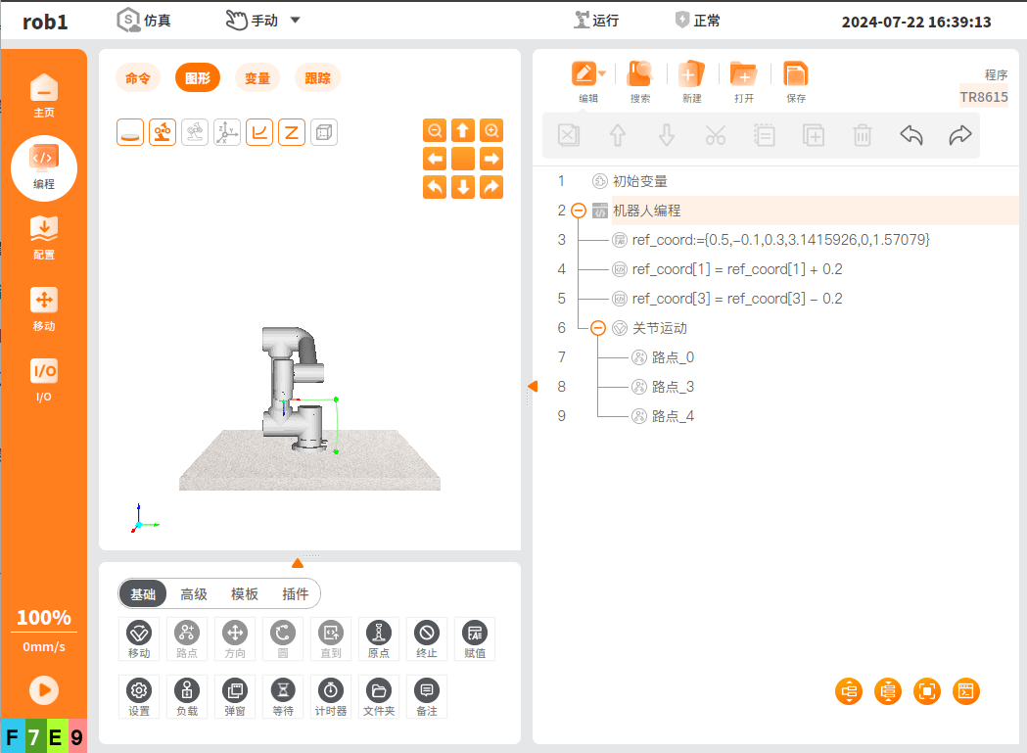Viewport: 1027px width, 753px height.
Task: Collapse the 关节运动 tree node
Action: pyautogui.click(x=597, y=328)
